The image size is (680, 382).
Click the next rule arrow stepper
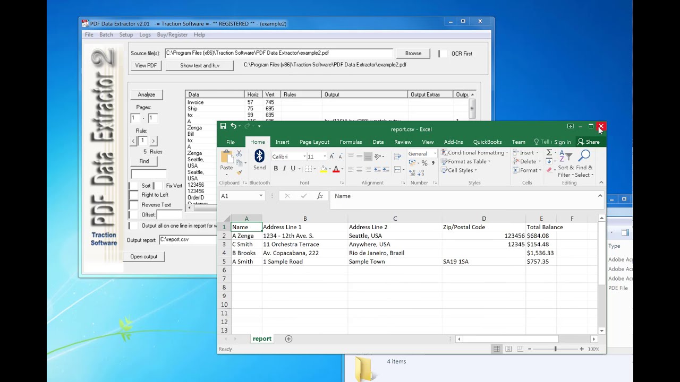coord(153,141)
